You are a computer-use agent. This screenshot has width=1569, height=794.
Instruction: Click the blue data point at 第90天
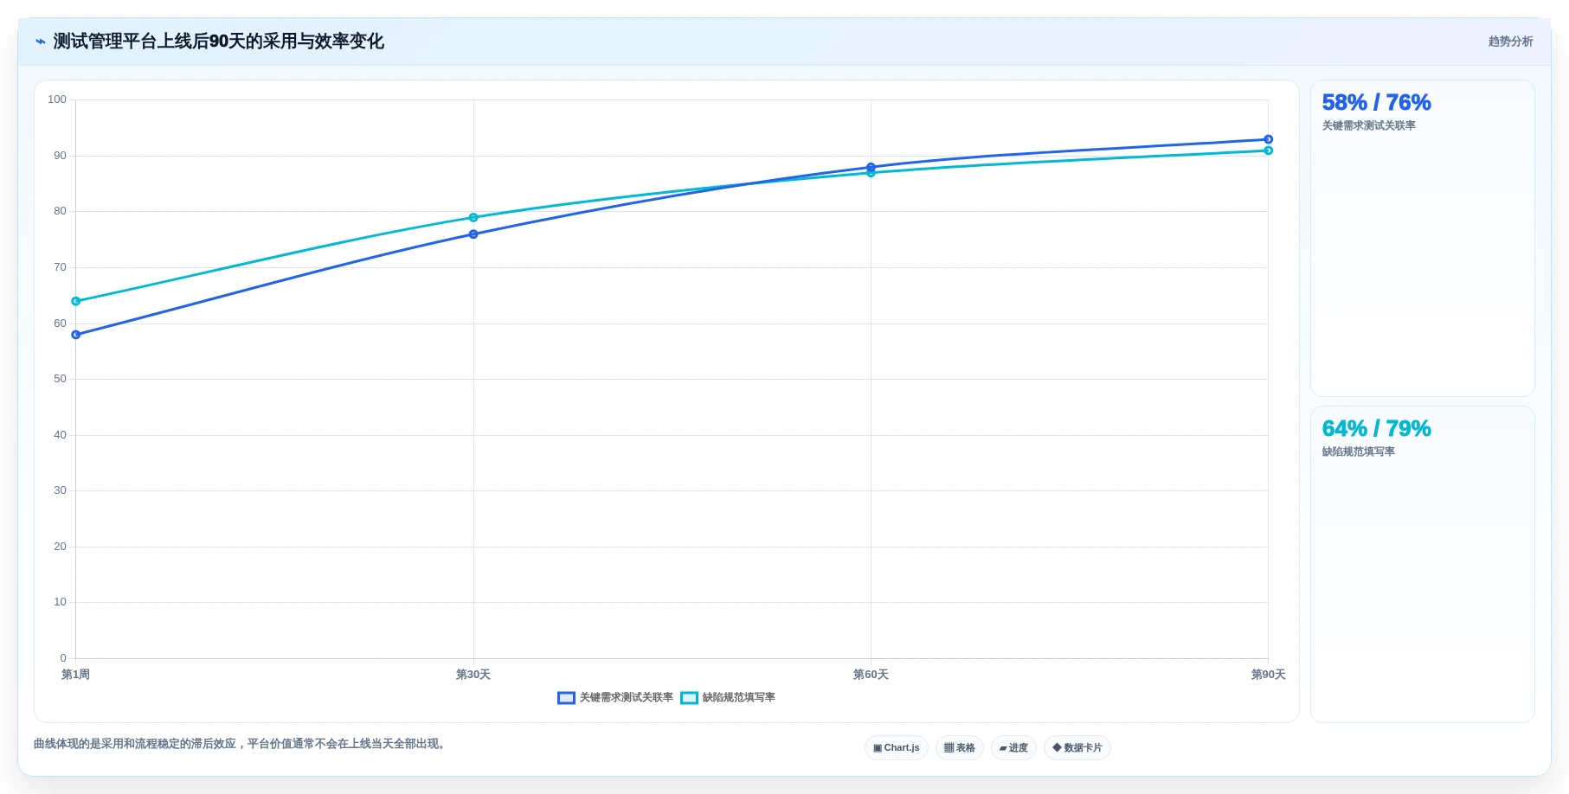click(x=1269, y=139)
